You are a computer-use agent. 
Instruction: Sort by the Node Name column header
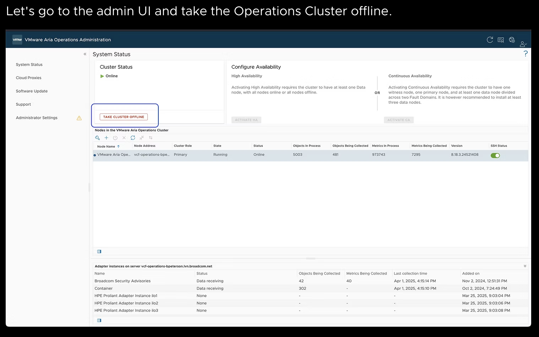[106, 146]
